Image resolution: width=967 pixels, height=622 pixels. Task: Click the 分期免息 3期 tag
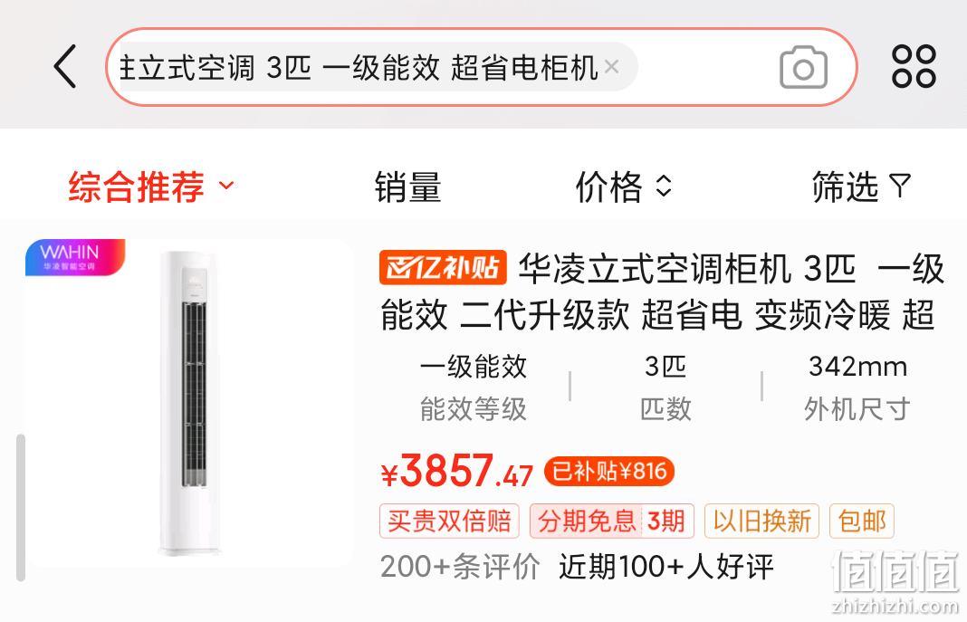(612, 521)
